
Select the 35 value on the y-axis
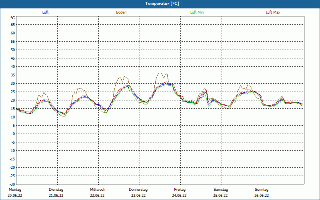point(13,75)
